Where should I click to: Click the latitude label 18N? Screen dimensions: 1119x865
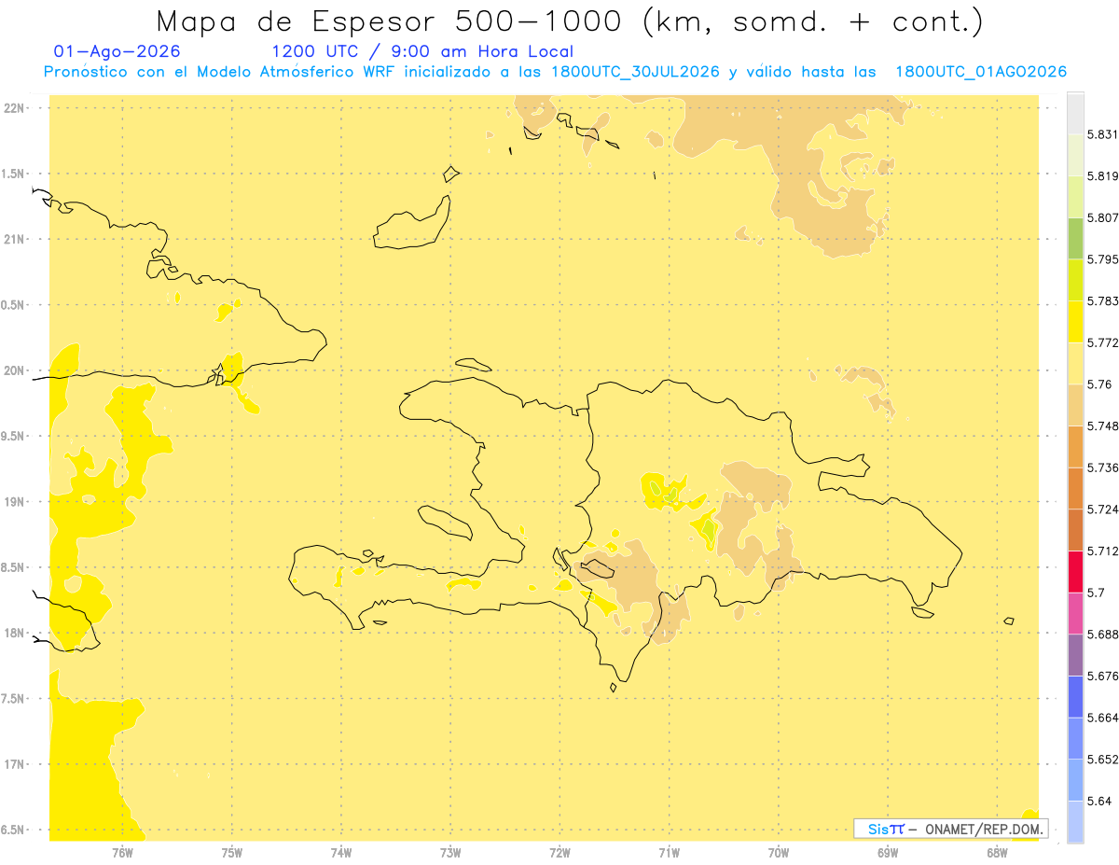pos(16,634)
